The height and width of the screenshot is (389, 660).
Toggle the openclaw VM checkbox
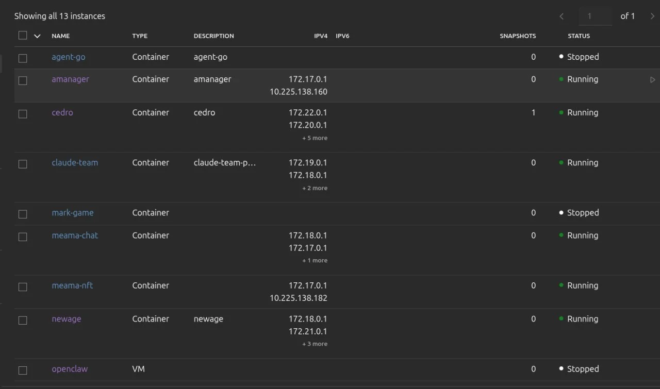(23, 370)
